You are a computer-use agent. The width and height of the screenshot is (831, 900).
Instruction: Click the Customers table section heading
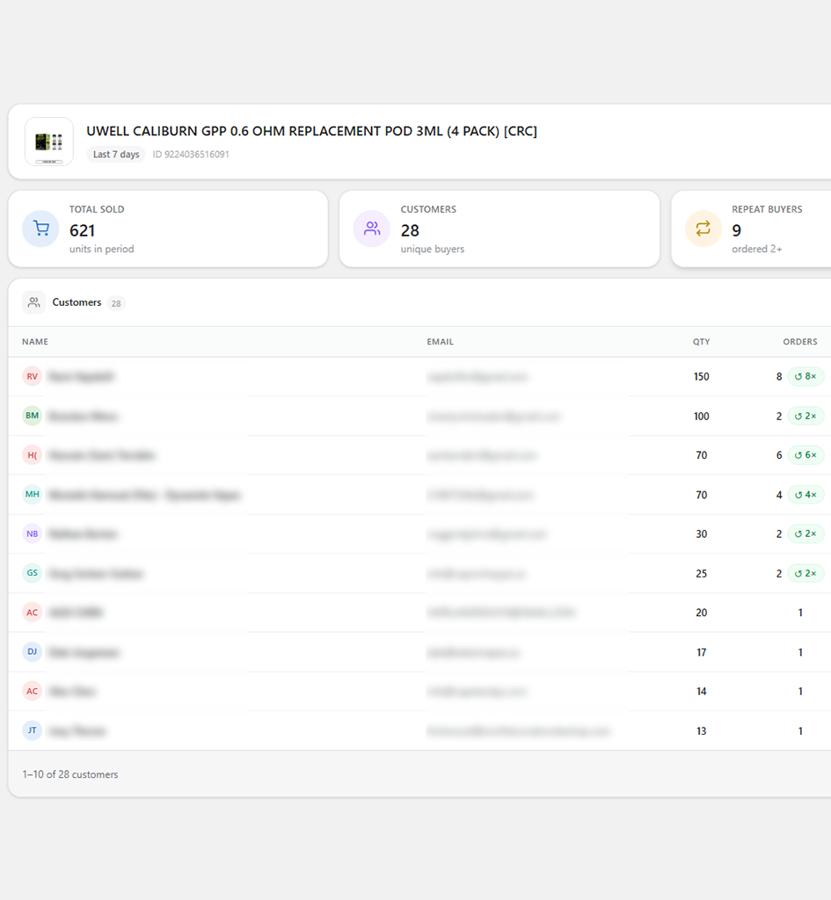click(x=77, y=302)
